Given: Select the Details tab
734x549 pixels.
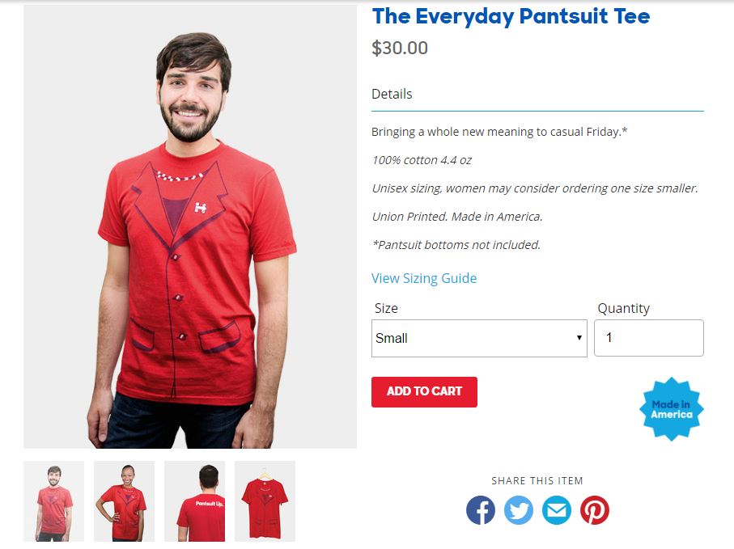Looking at the screenshot, I should tap(392, 94).
